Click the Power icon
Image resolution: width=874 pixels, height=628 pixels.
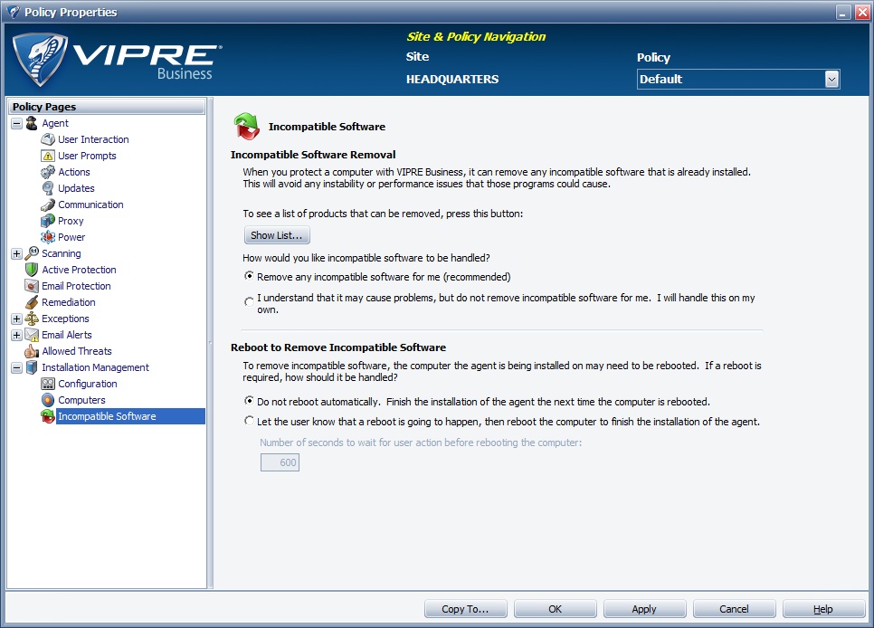48,237
